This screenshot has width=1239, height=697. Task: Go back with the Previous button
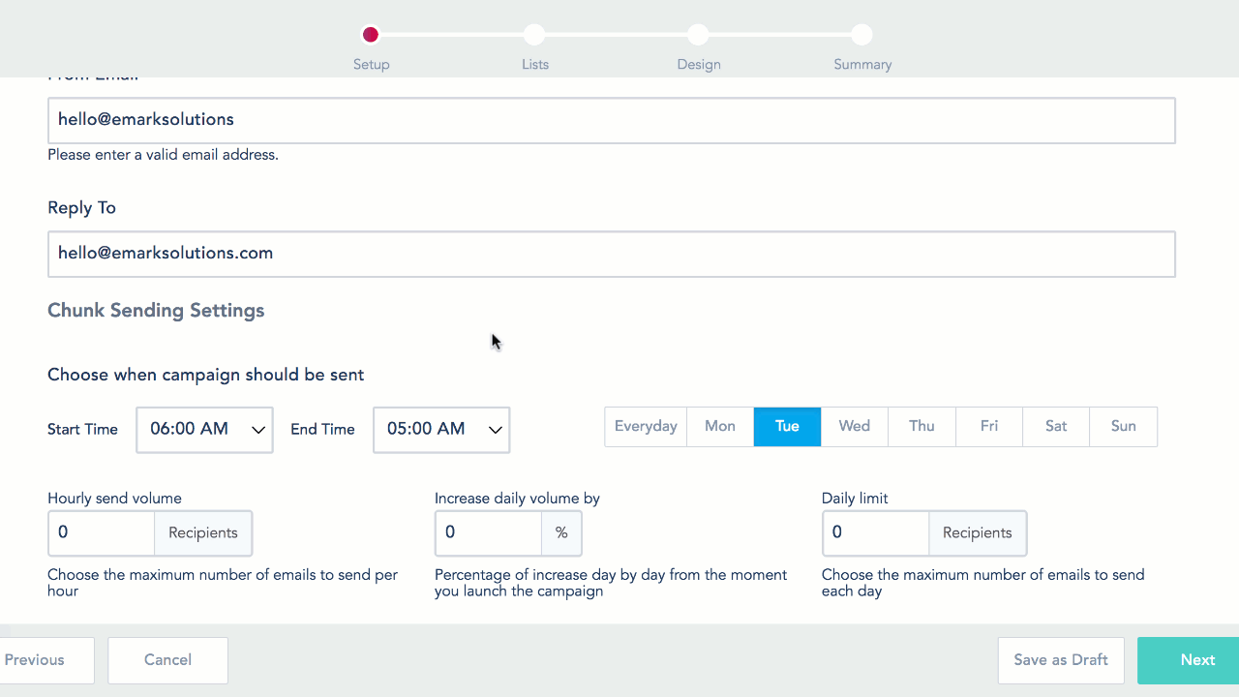[39, 660]
